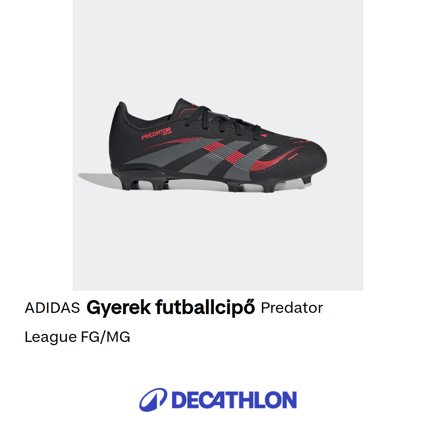Click the black laces of the boot
This screenshot has height=436, width=436.
(x=222, y=121)
